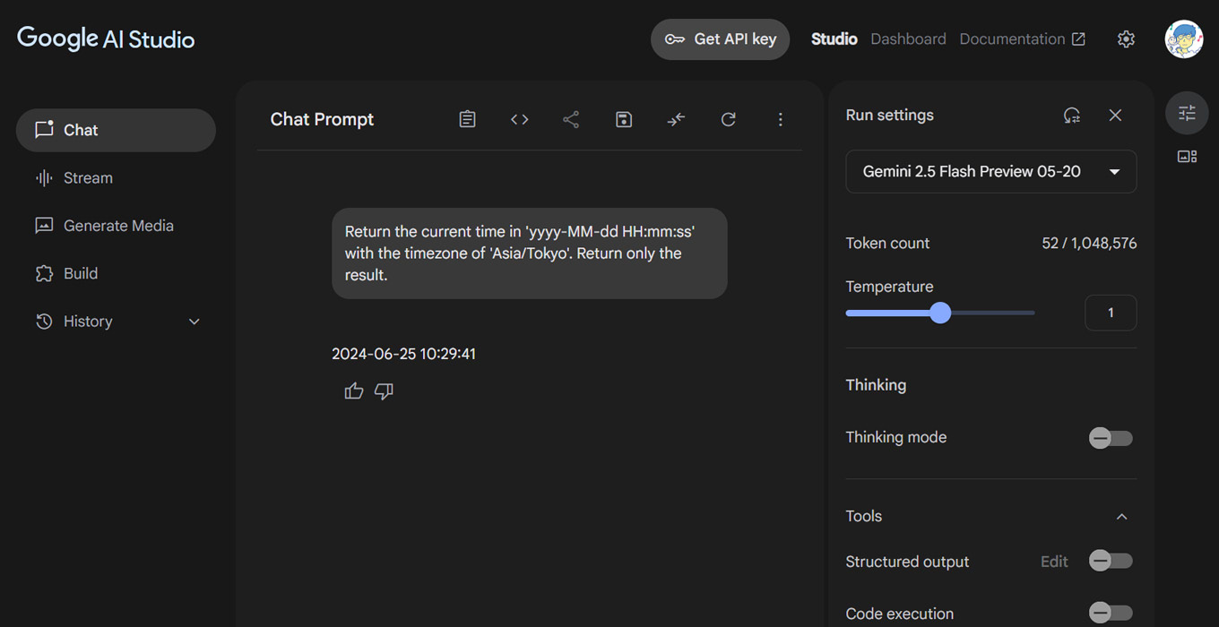Click the compare mode arrows icon
This screenshot has width=1219, height=627.
coord(676,119)
